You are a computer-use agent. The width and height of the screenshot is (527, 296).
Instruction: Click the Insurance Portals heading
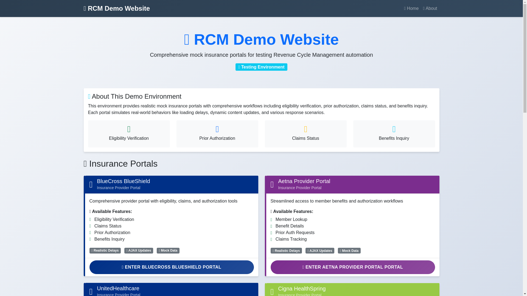point(120,164)
